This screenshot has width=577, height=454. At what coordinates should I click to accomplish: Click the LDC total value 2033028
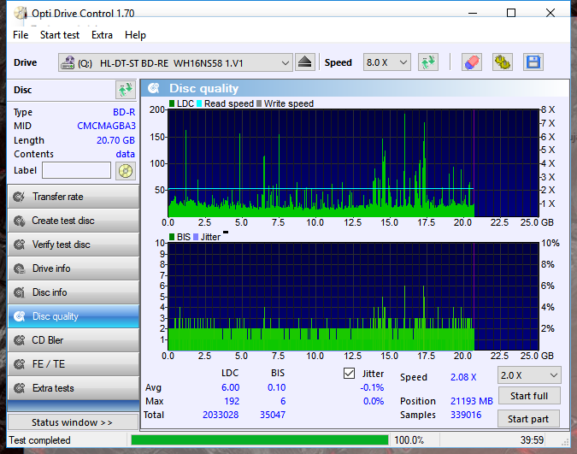(221, 415)
